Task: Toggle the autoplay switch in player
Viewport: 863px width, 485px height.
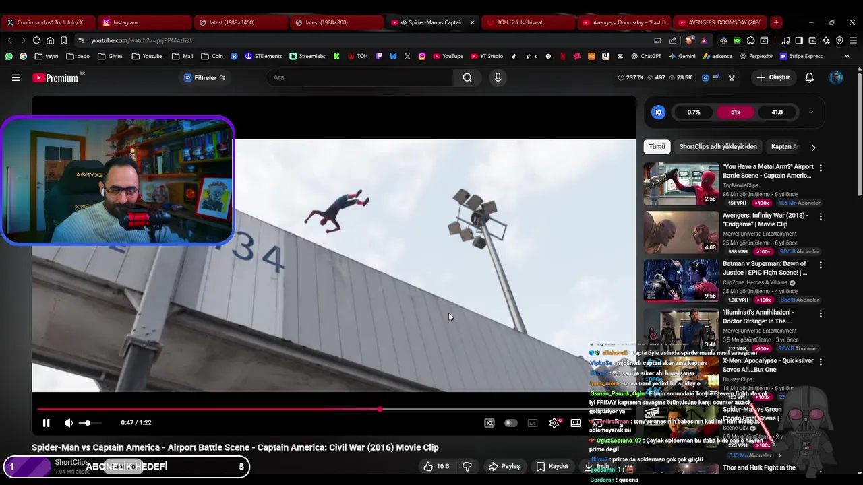Action: (x=510, y=423)
